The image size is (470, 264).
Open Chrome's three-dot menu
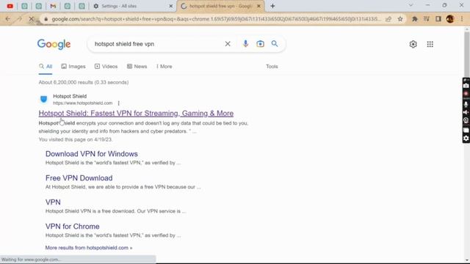coord(462,19)
